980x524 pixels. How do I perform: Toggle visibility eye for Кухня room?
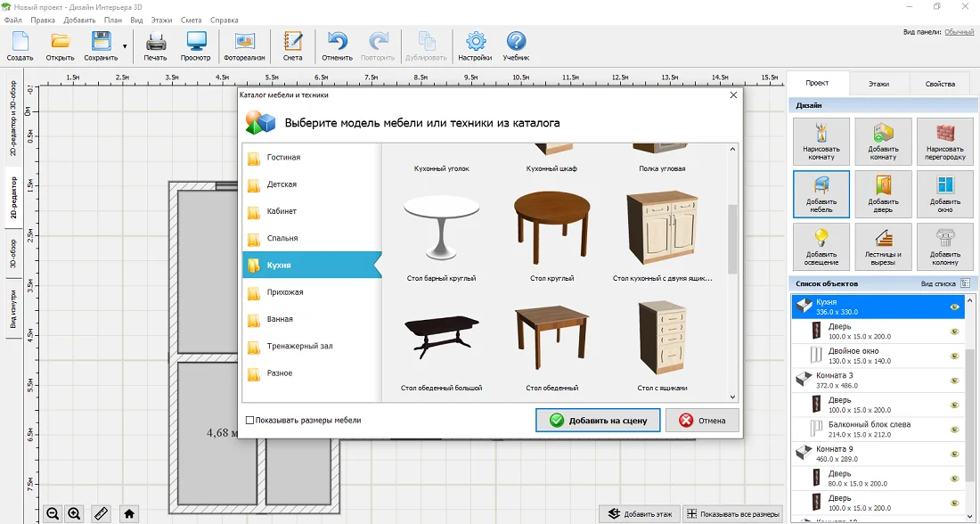[954, 307]
